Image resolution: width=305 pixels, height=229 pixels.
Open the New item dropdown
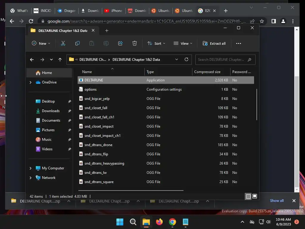pyautogui.click(x=41, y=44)
